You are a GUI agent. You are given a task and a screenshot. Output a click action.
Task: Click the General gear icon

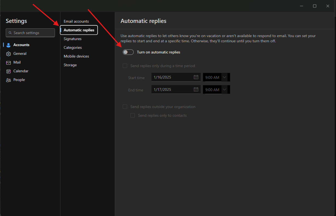pos(8,54)
